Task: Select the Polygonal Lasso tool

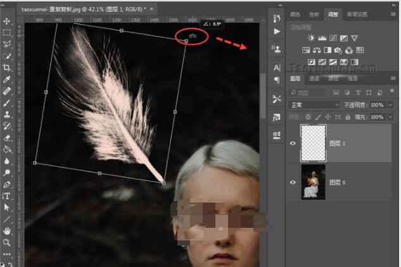Action: [6, 44]
